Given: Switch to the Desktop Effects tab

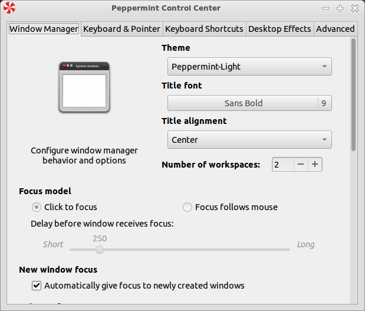Looking at the screenshot, I should pos(279,29).
